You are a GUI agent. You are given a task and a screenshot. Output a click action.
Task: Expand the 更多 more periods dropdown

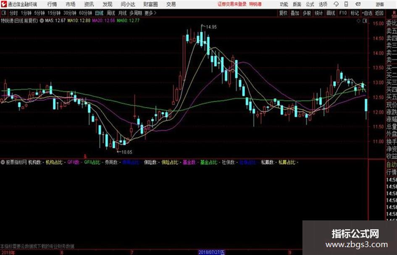150,13
